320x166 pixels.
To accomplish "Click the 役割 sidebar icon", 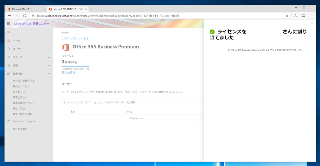I will pos(9,66).
